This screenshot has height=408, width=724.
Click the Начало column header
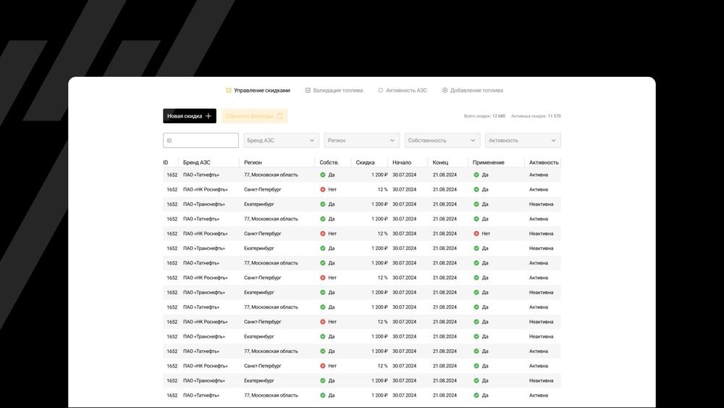pos(402,162)
